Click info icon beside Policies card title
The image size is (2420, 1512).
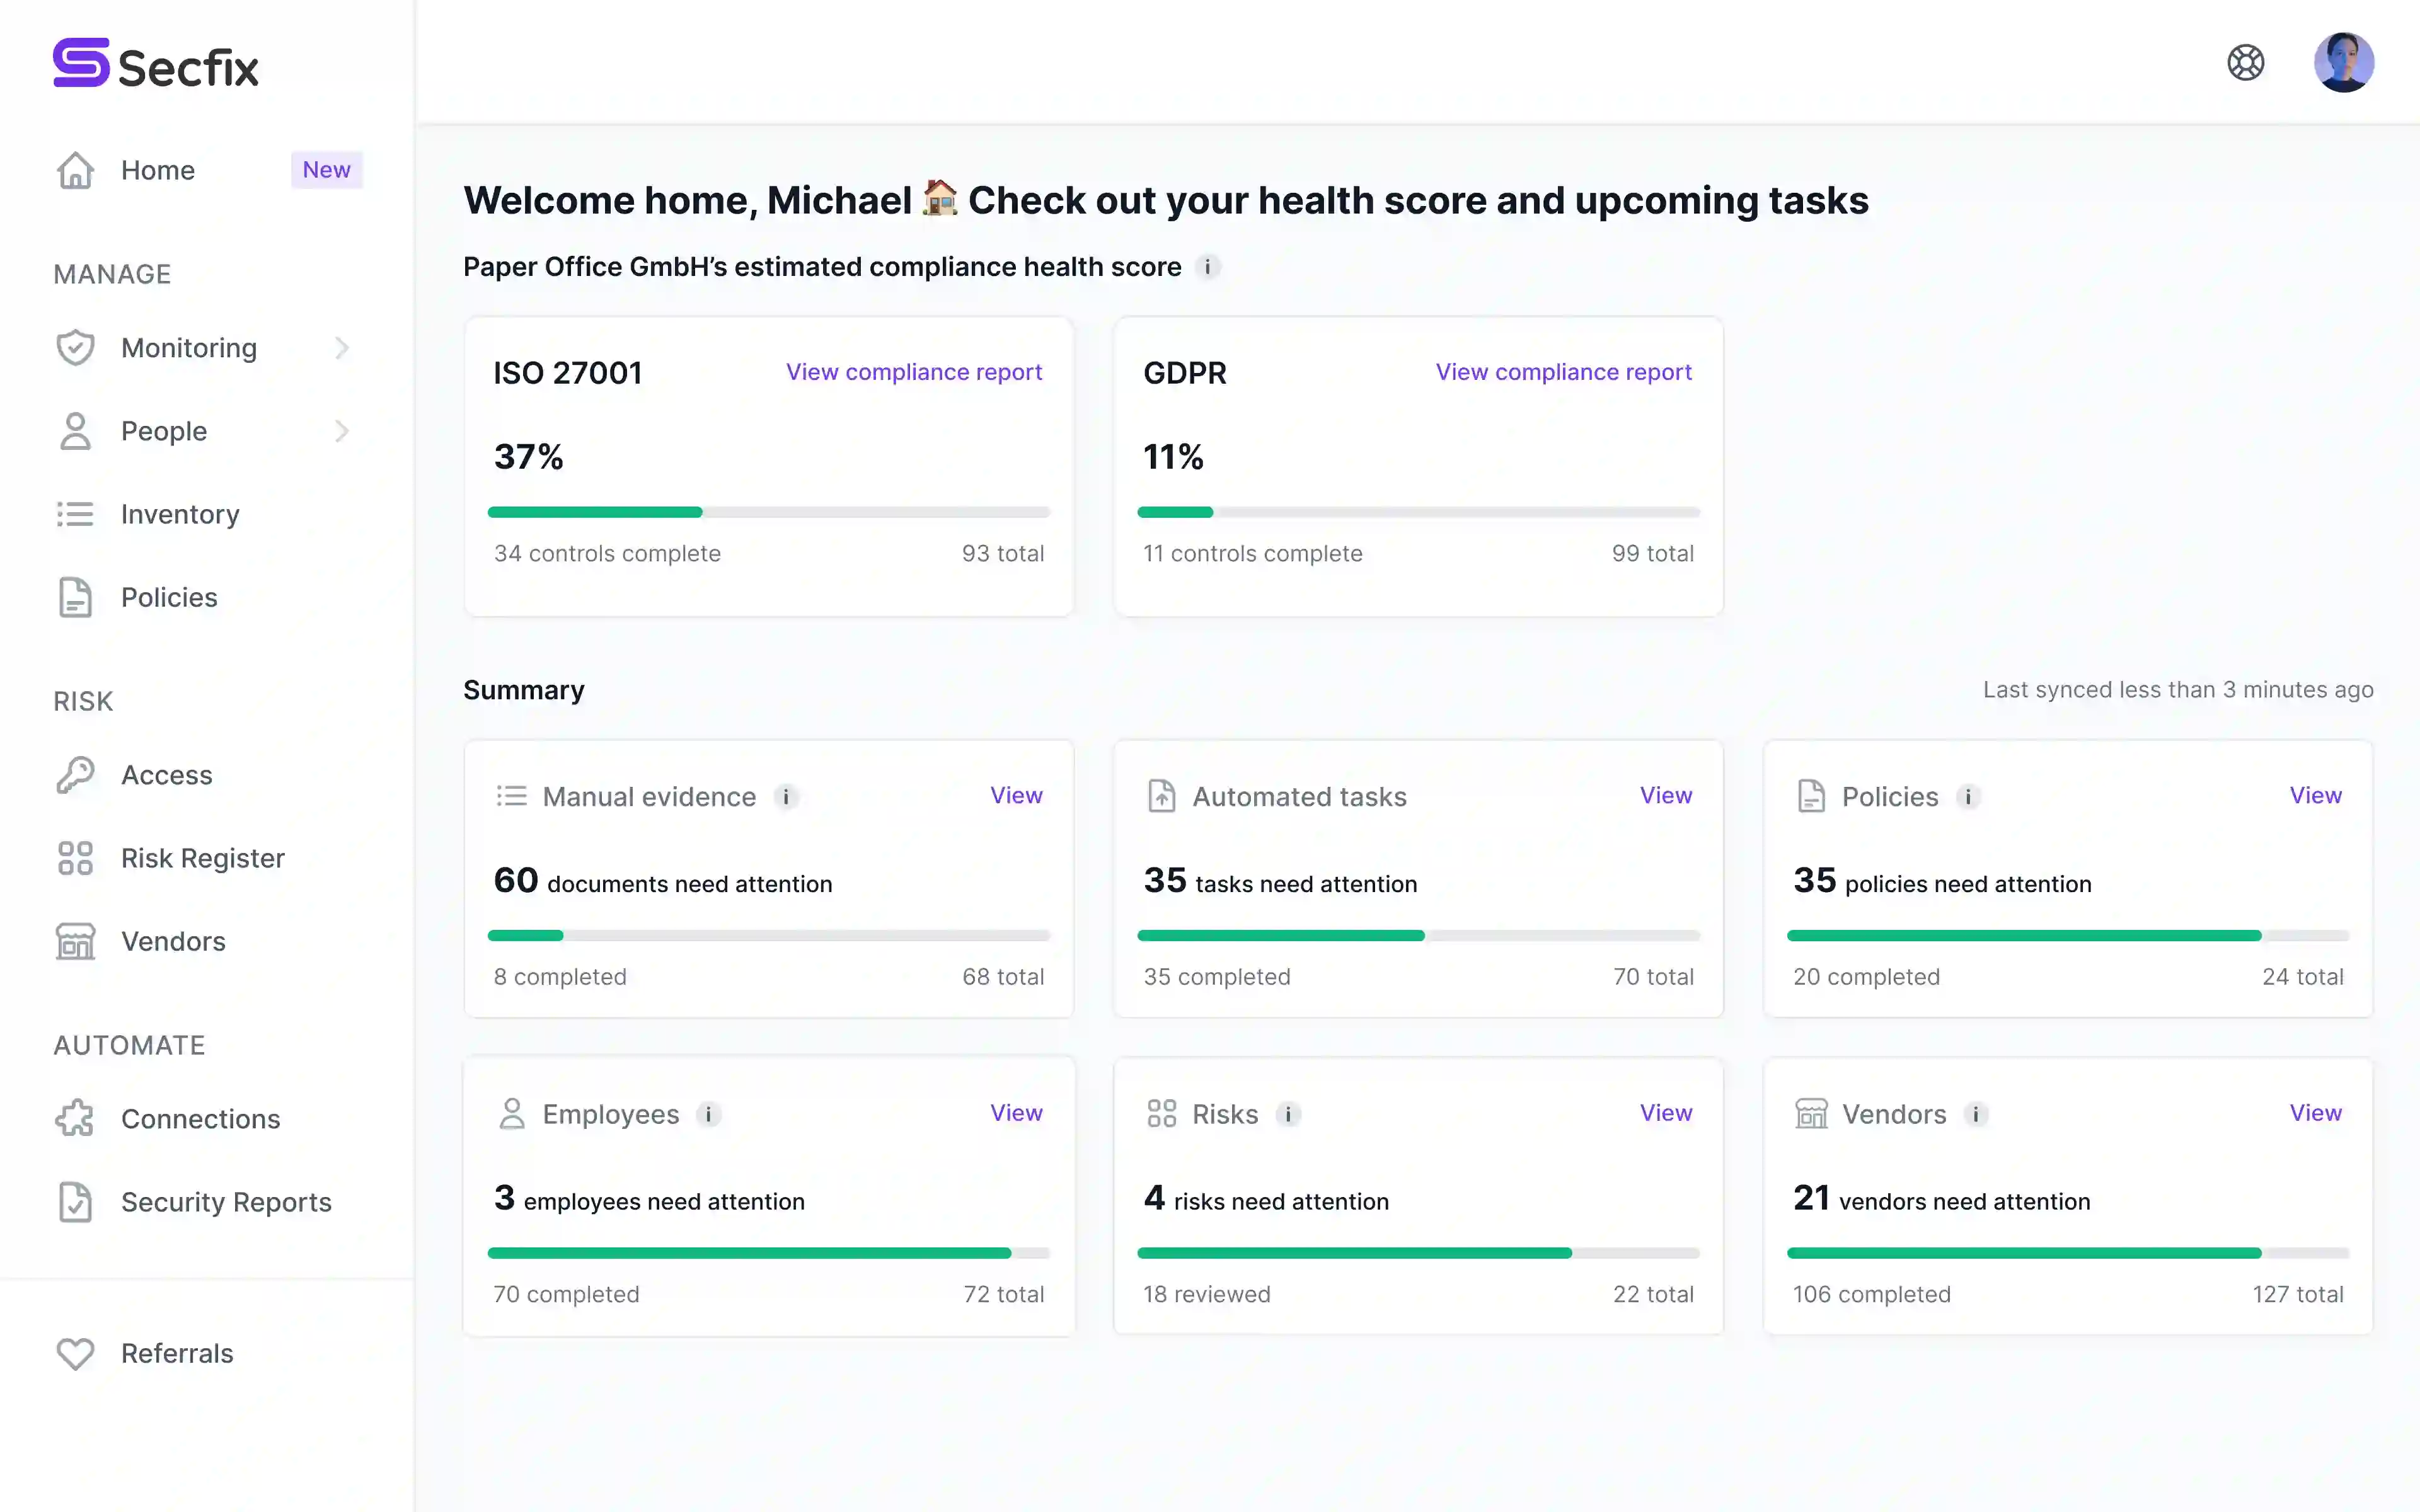tap(1968, 797)
